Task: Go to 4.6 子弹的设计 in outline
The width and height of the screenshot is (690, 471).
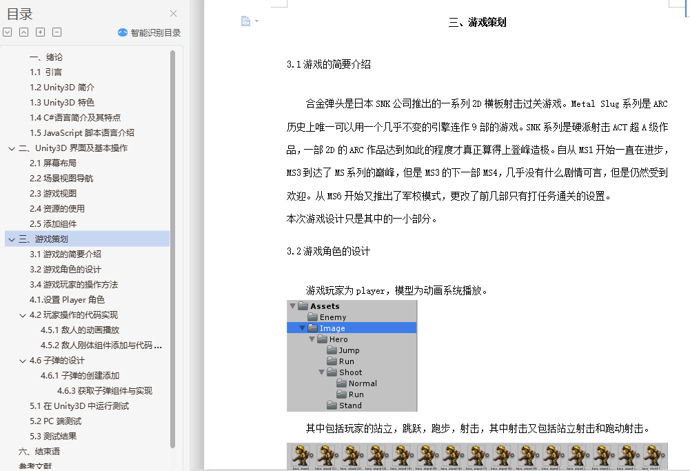Action: coord(57,361)
